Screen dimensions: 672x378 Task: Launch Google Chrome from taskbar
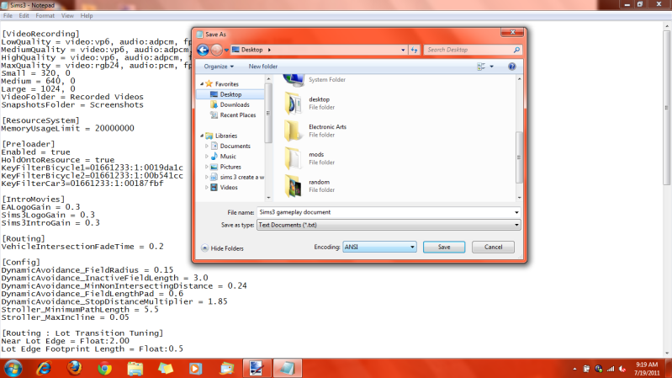click(104, 368)
